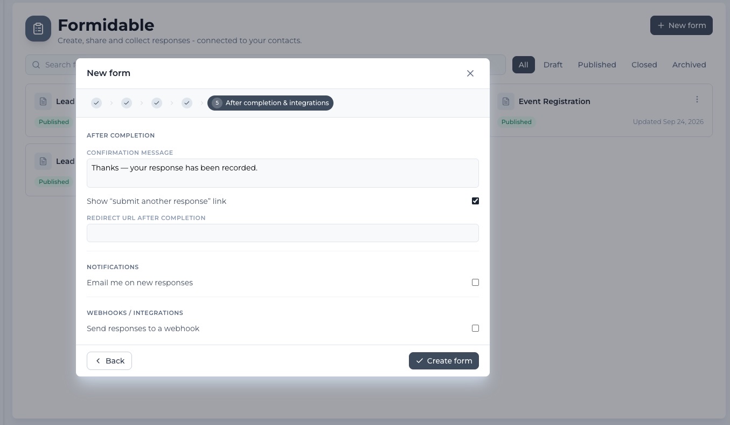Switch to the Published filter tab
This screenshot has height=425, width=730.
pos(597,65)
